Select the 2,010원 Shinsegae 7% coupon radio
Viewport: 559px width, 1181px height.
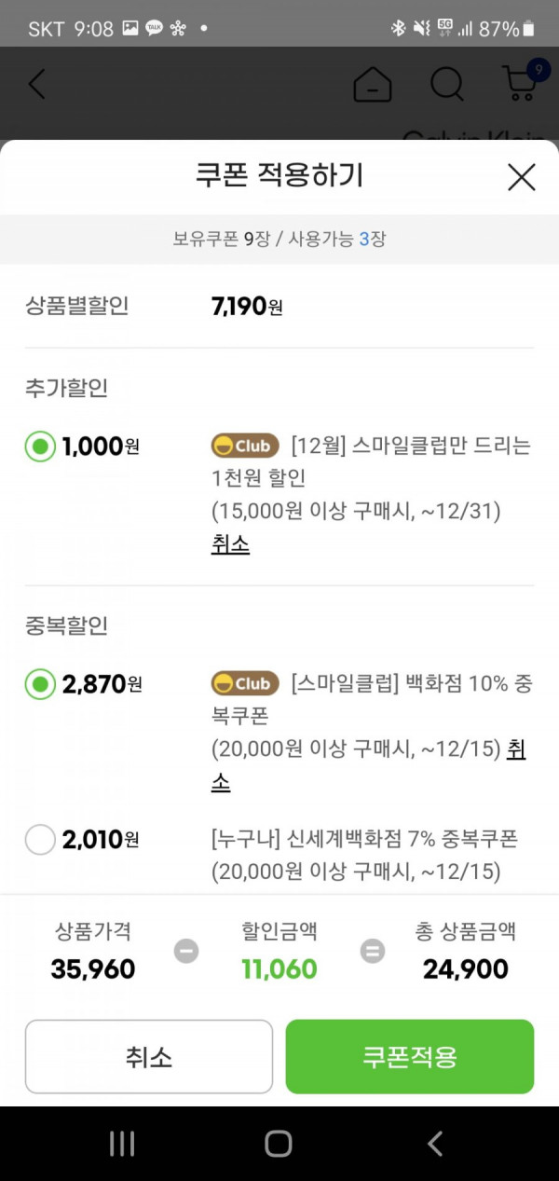coord(40,840)
